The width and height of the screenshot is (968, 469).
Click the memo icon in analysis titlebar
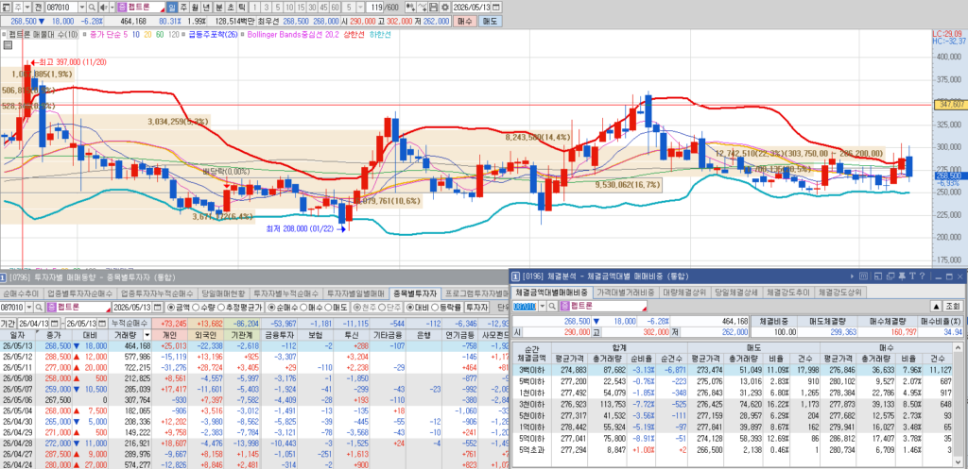(863, 276)
